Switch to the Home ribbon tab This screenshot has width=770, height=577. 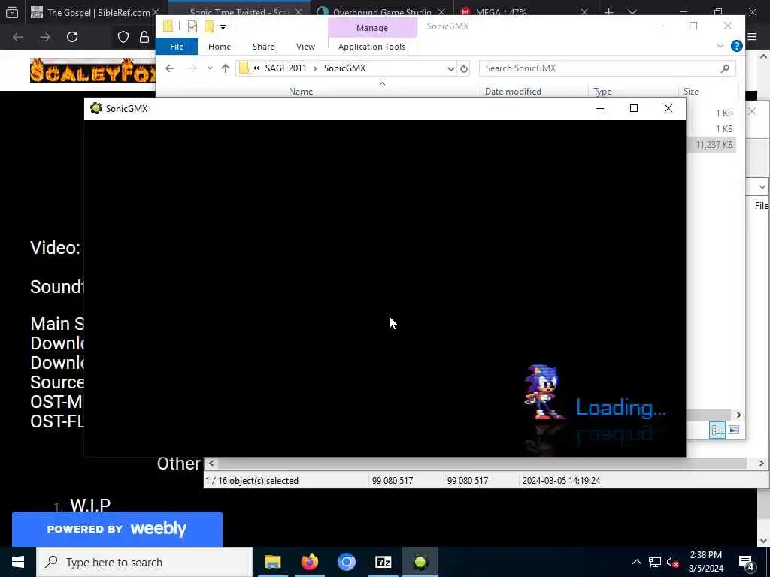[220, 47]
